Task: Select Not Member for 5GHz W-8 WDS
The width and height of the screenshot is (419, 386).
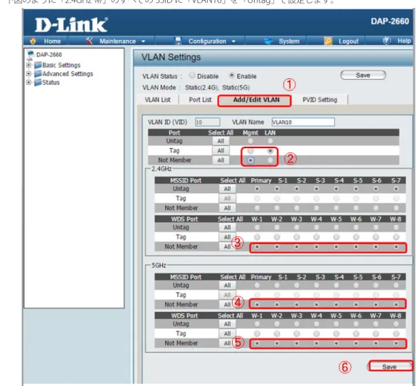Action: click(396, 343)
